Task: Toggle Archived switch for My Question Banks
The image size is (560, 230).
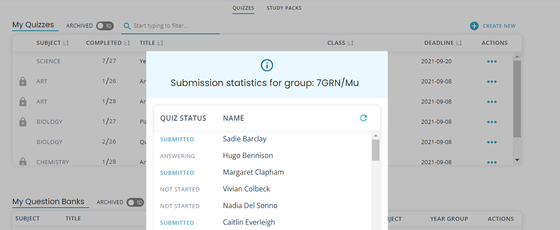Action: [x=135, y=202]
